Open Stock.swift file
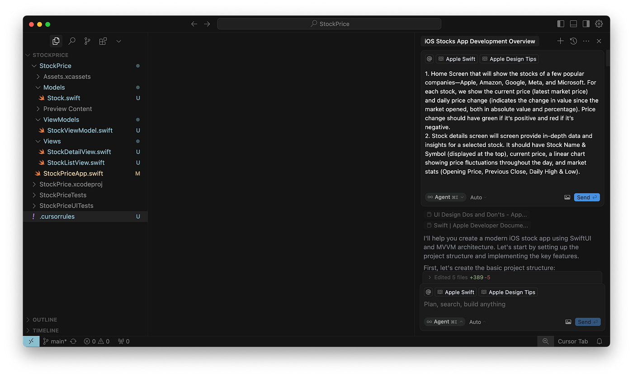Screen dimensions: 633x377 click(85, 98)
